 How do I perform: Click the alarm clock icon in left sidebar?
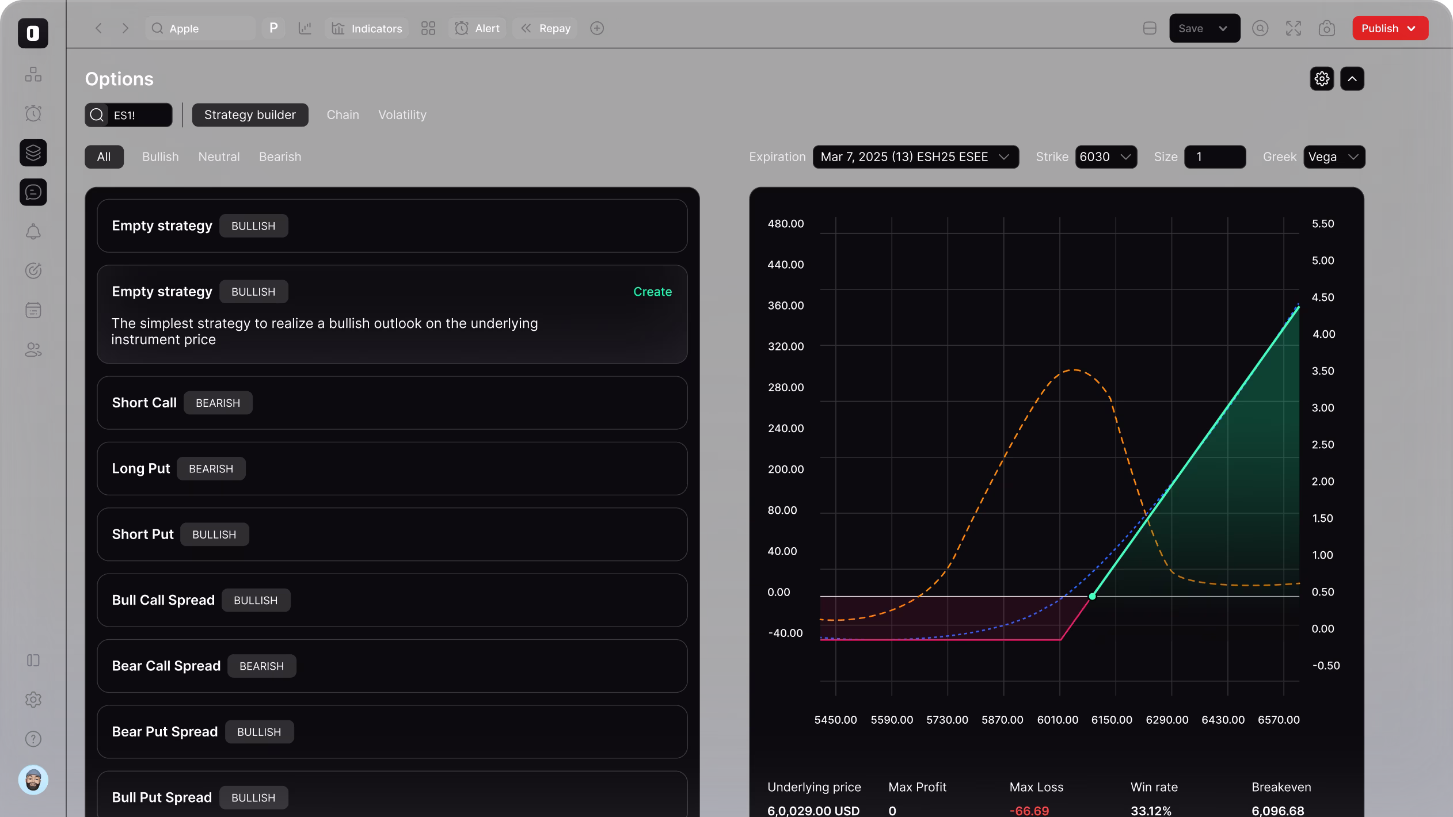point(33,113)
